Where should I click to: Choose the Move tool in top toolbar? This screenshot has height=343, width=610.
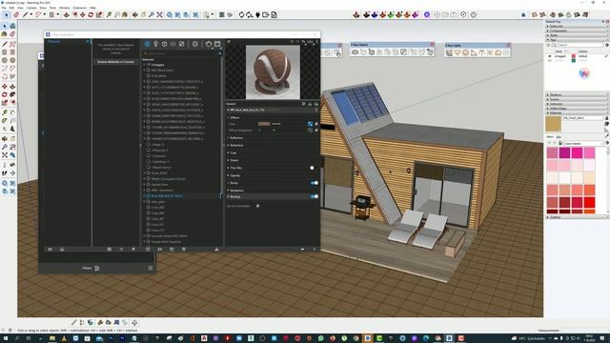83,15
